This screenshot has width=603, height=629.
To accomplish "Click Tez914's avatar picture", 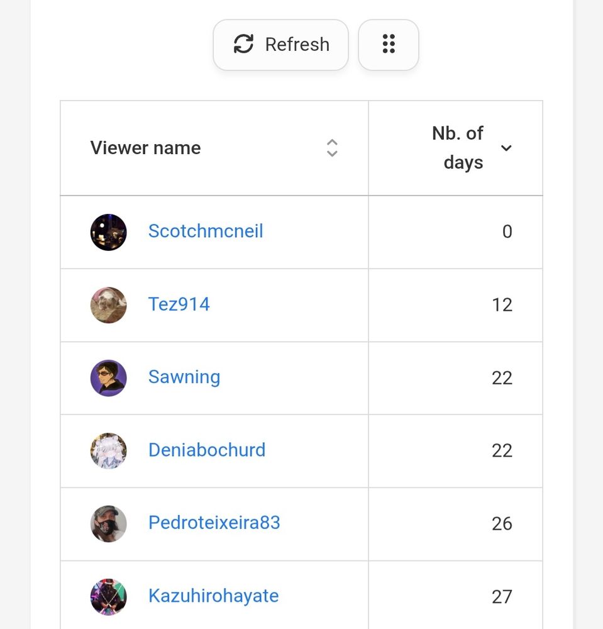I will point(109,305).
